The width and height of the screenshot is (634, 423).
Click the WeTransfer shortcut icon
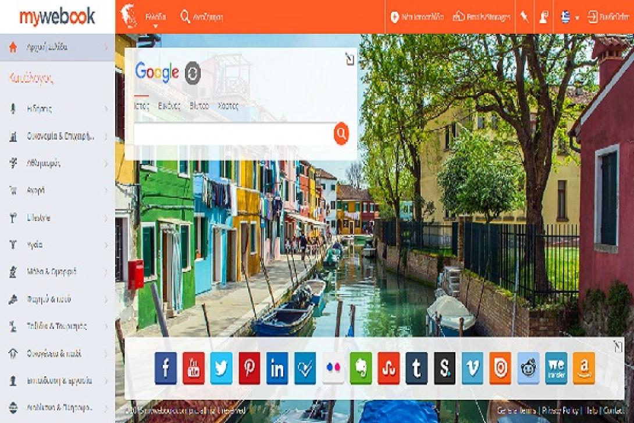(x=556, y=368)
